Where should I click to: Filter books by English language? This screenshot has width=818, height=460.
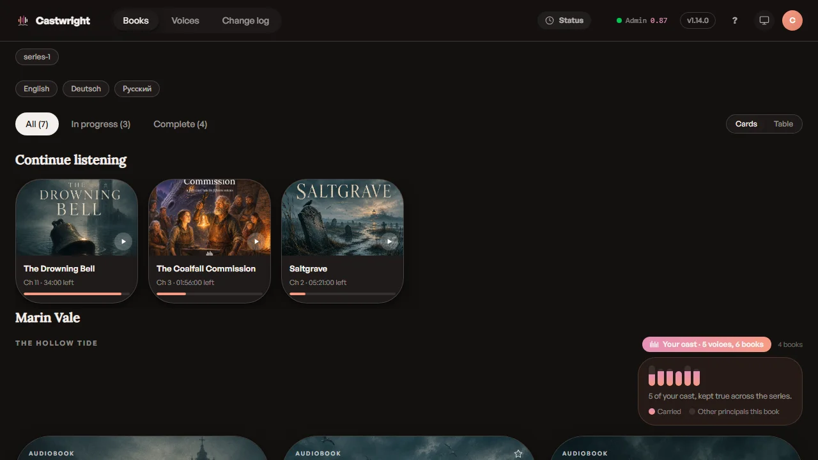tap(36, 89)
